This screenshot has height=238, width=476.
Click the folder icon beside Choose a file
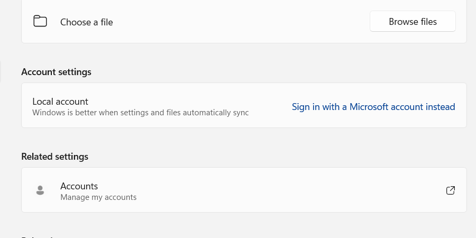40,22
